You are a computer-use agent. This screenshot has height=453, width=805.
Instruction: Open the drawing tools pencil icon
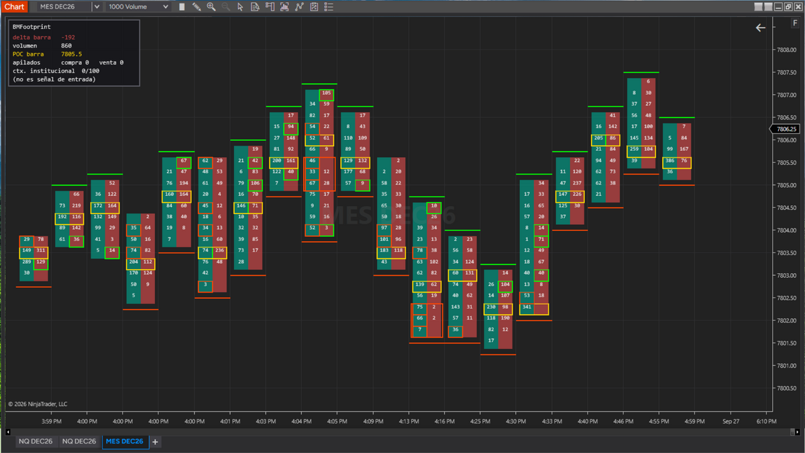(197, 7)
